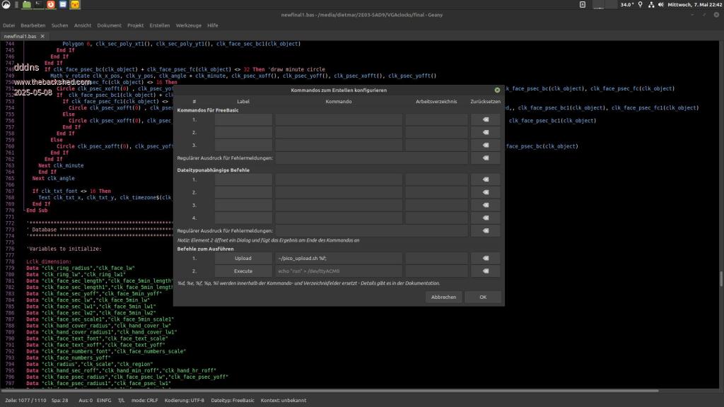The image size is (724, 407).
Task: Reset the third FreeBasic command row
Action: click(x=486, y=145)
